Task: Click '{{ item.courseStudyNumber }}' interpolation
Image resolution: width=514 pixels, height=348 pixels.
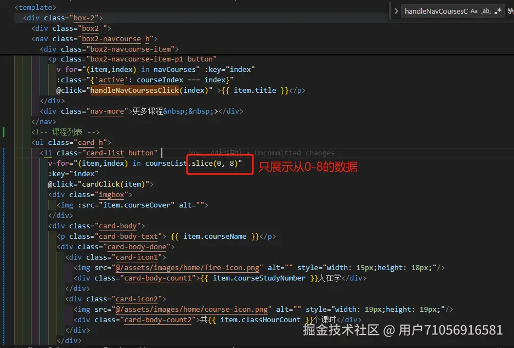Action: click(x=259, y=278)
